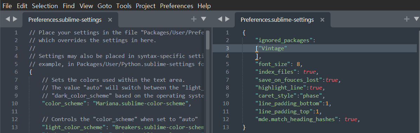Close the left pane Preferences.sublime-settings tab
420x133 pixels.
110,20
